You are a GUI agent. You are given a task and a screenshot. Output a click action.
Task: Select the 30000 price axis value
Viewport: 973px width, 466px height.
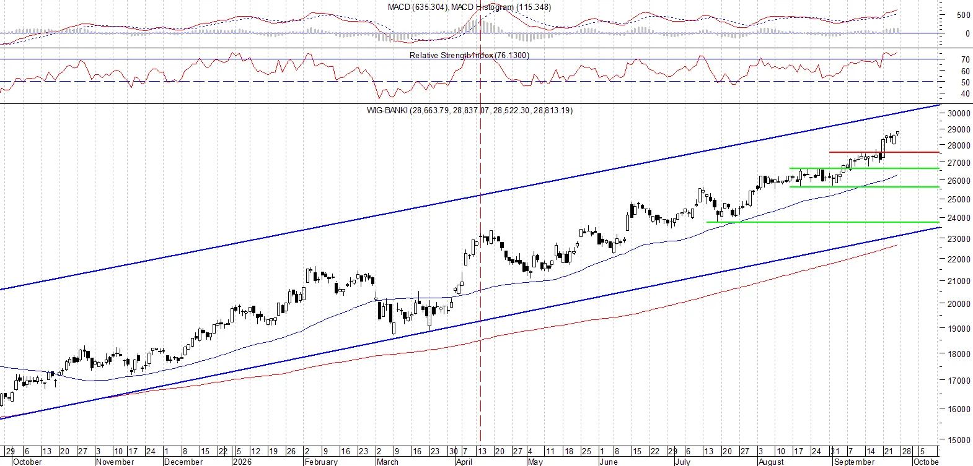959,113
